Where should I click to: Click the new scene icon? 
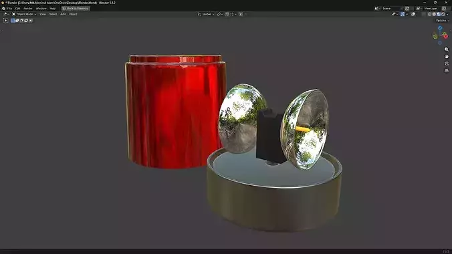click(407, 9)
